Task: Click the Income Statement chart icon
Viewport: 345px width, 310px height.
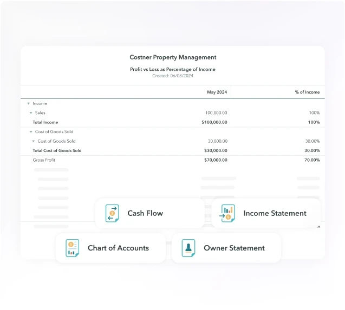Action: [227, 213]
